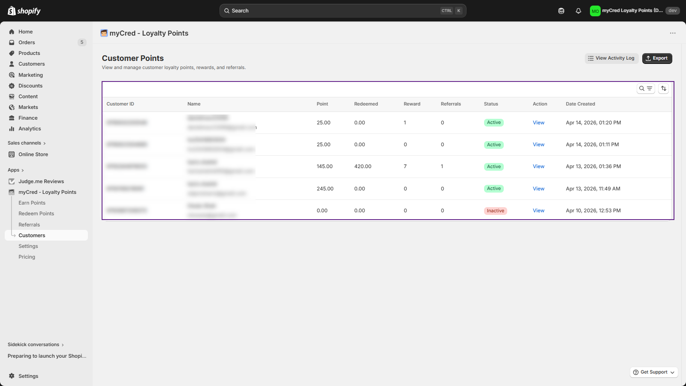Click the myCred header app icon
Image resolution: width=686 pixels, height=386 pixels.
pos(104,33)
